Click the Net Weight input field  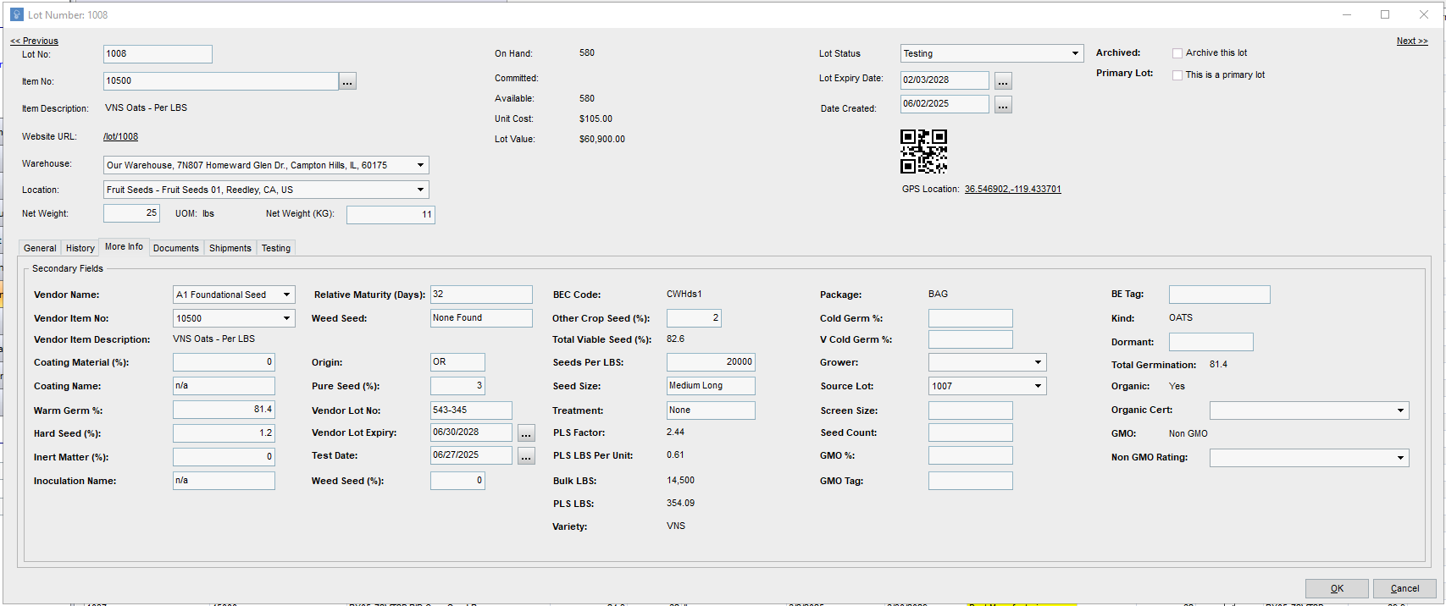pyautogui.click(x=131, y=213)
